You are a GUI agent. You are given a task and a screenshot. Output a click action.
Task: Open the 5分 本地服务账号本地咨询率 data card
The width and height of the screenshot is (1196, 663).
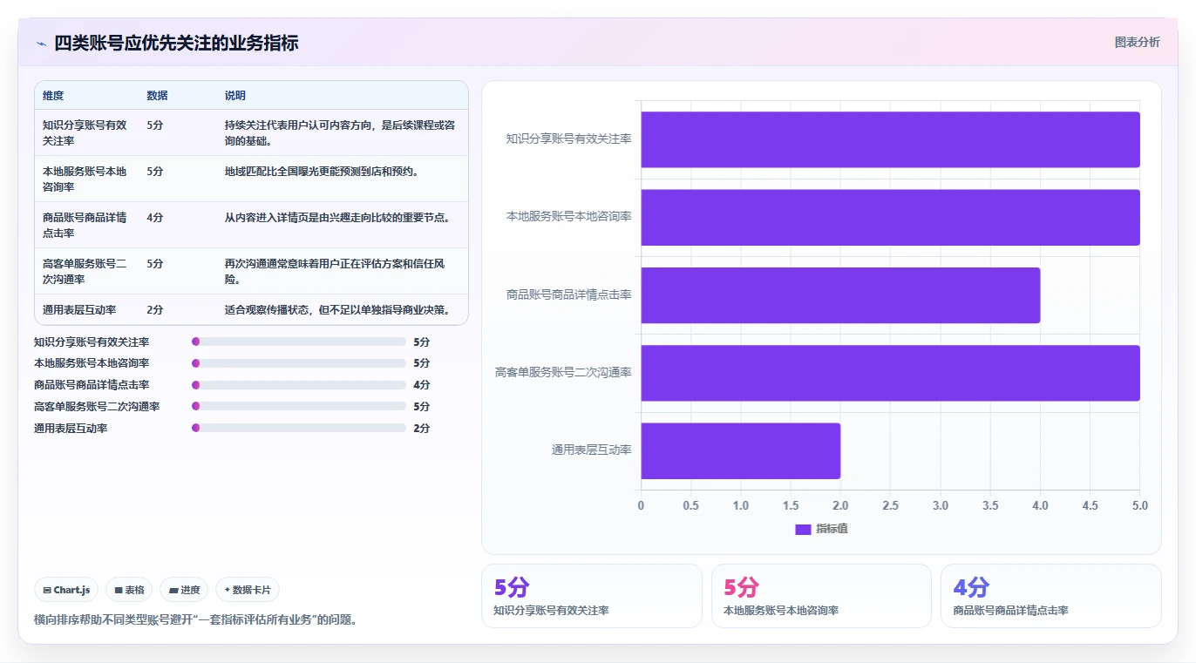[821, 596]
